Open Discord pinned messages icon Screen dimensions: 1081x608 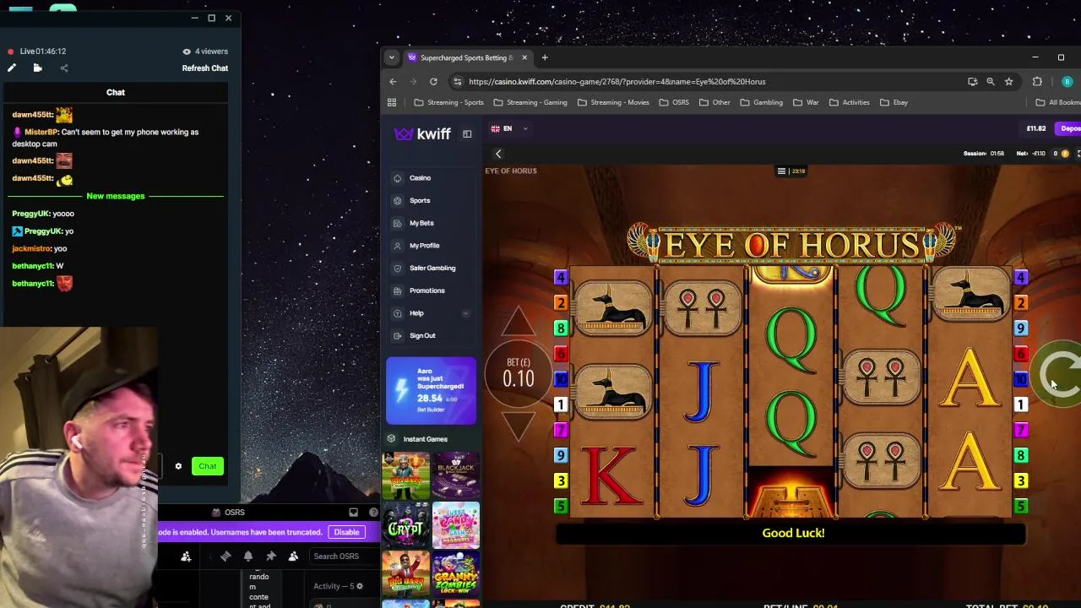(x=271, y=556)
